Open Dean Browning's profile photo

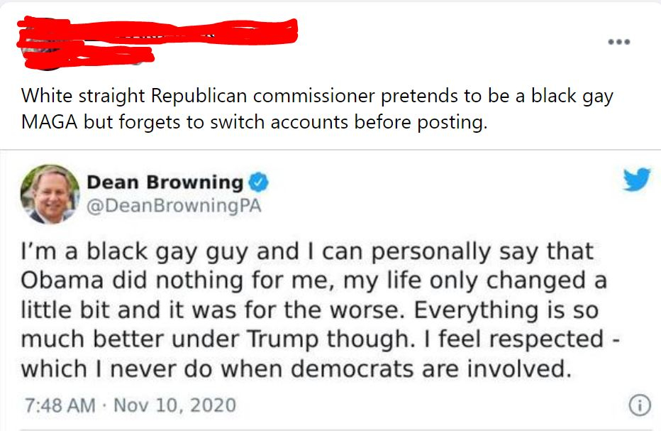coord(50,194)
